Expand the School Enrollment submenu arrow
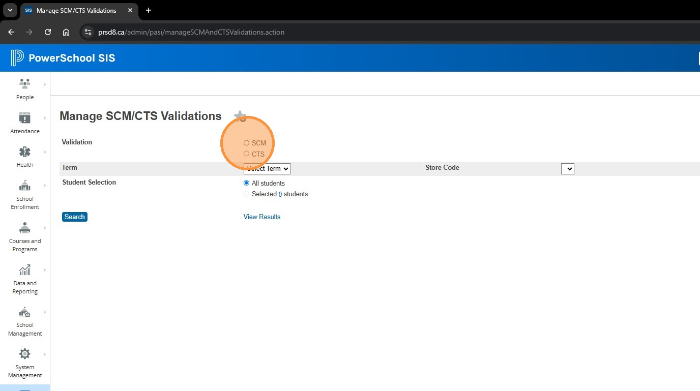The width and height of the screenshot is (700, 391). click(x=45, y=186)
